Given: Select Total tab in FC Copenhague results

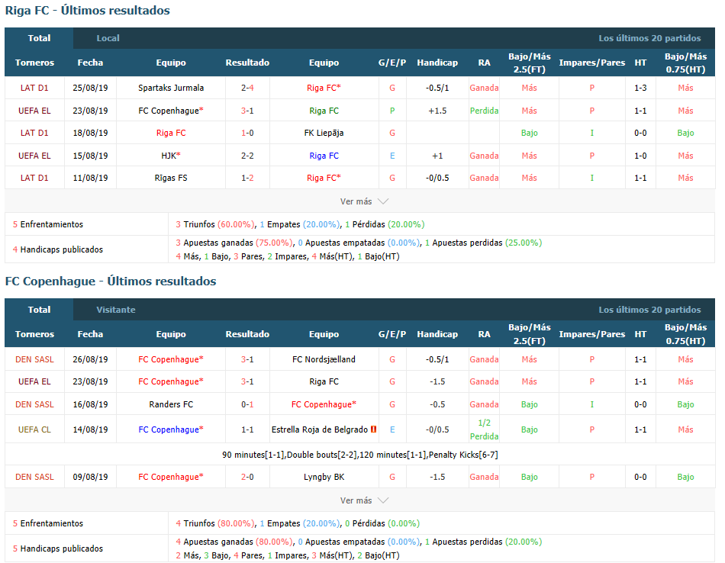Looking at the screenshot, I should (39, 310).
